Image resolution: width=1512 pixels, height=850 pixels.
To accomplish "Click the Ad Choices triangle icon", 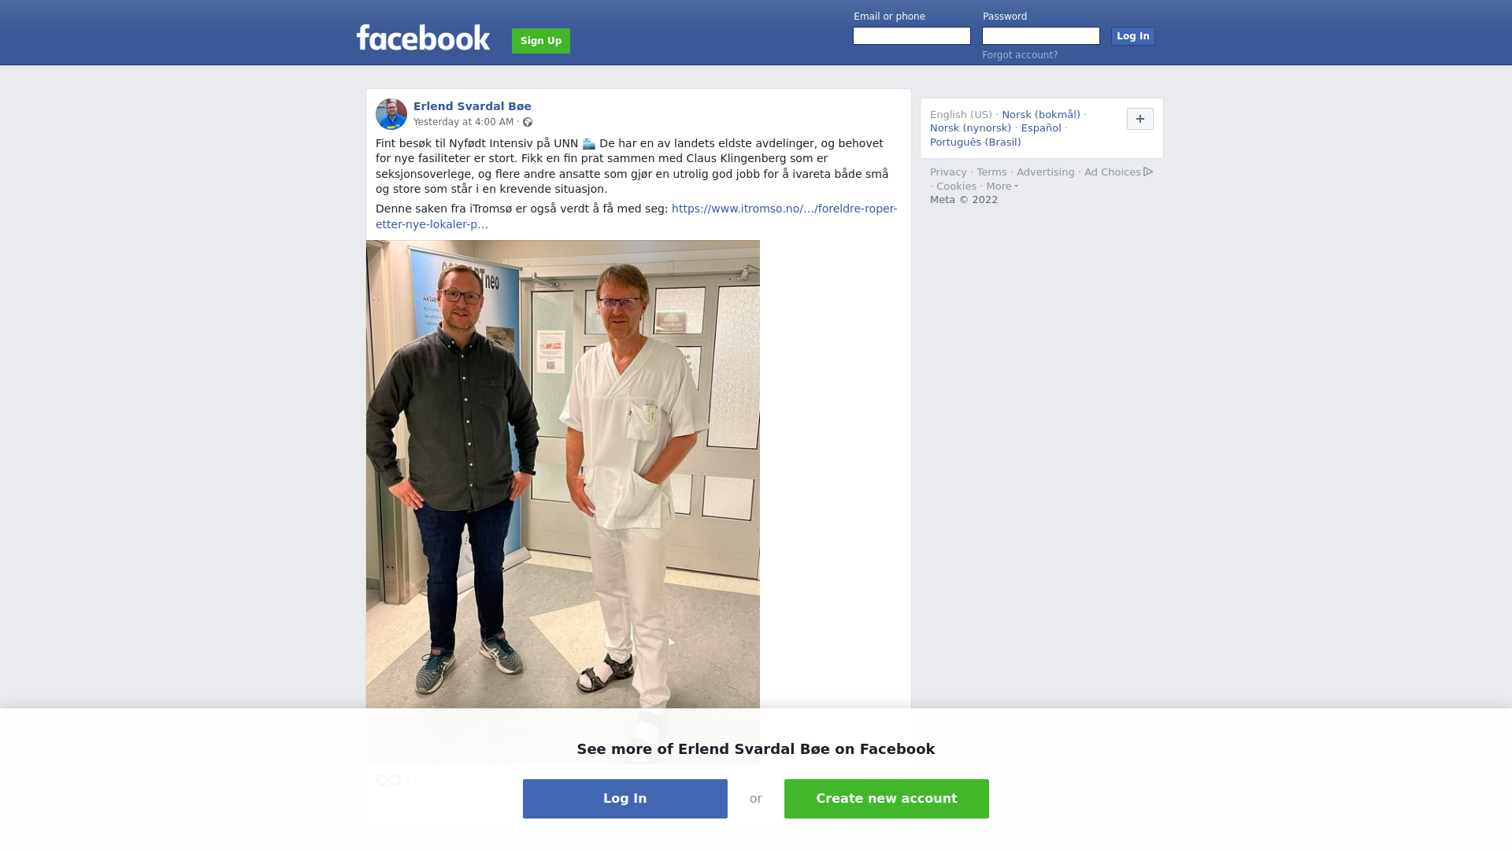I will tap(1148, 172).
